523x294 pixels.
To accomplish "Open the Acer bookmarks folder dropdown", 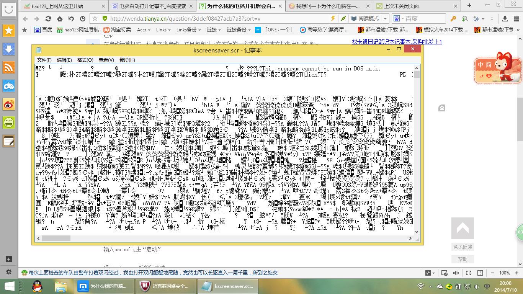I will tap(144, 29).
